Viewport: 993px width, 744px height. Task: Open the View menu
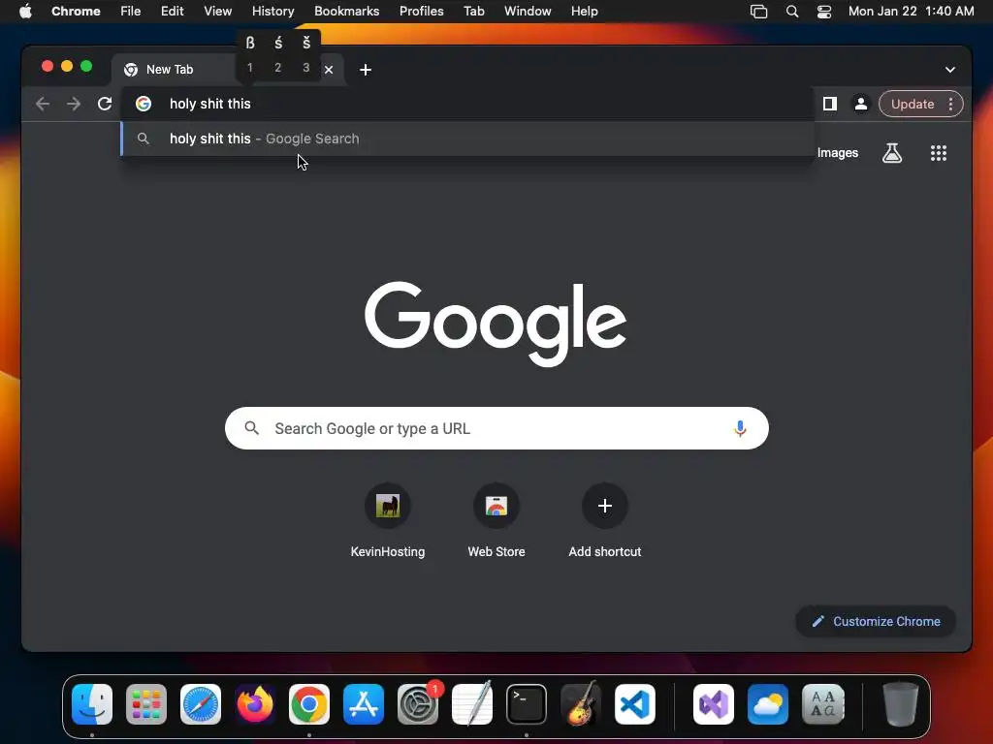pyautogui.click(x=218, y=12)
